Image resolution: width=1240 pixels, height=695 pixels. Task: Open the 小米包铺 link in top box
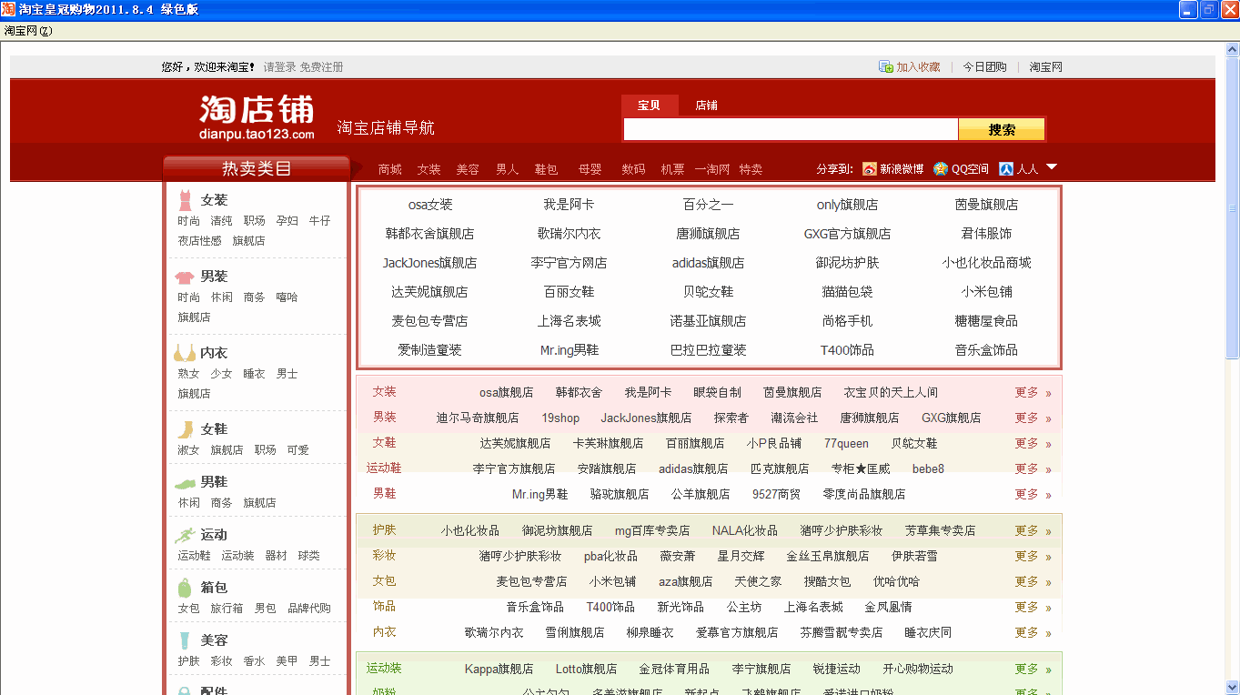click(987, 292)
